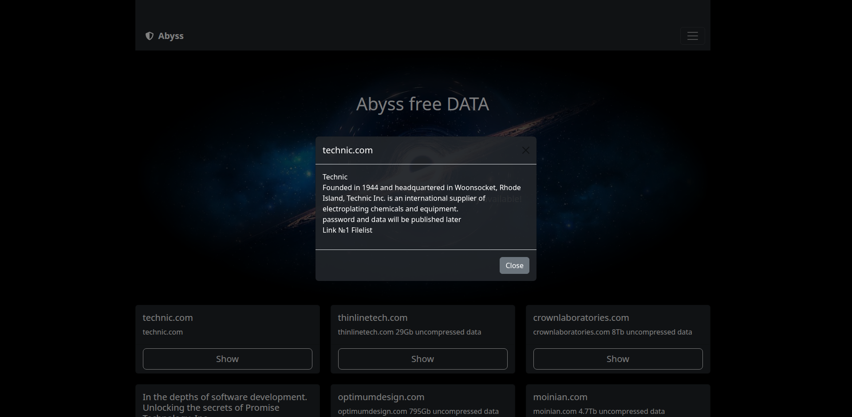Click the "crownlaboratories.com" card title
This screenshot has width=852, height=417.
pos(581,318)
